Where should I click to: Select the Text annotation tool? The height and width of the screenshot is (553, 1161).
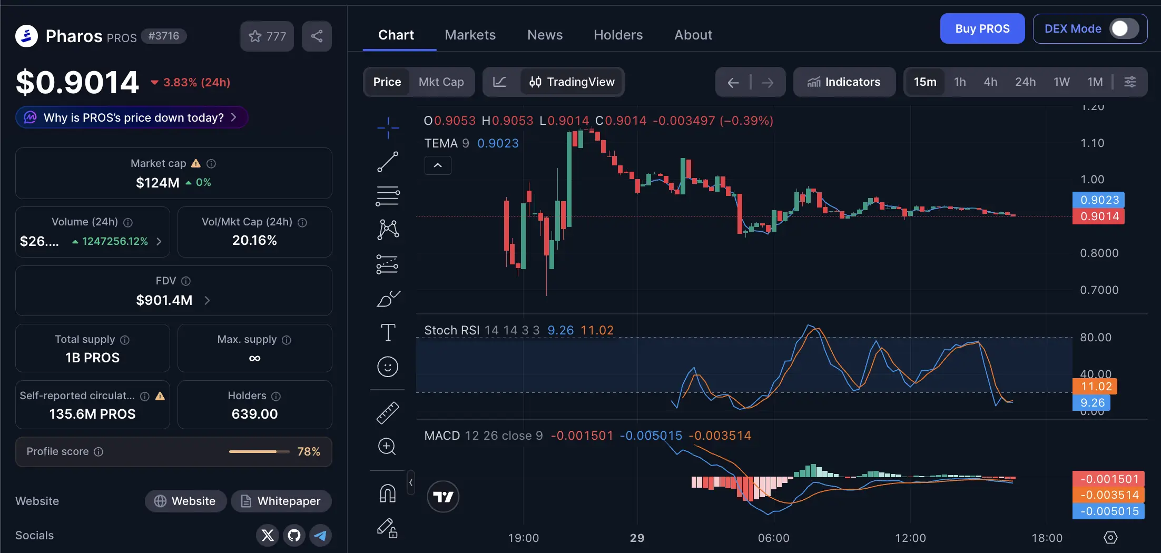pyautogui.click(x=388, y=332)
